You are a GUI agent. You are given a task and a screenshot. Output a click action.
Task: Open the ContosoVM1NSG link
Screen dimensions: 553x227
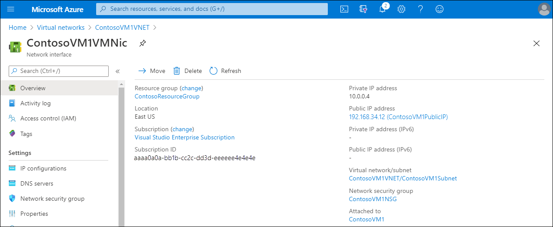pos(373,199)
